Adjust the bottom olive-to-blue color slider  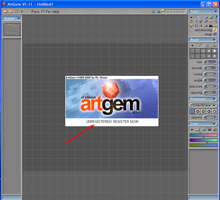tap(203, 145)
